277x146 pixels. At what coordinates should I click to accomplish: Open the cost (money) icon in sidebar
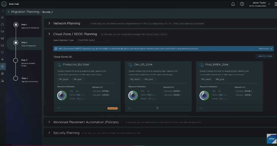pos(2,38)
